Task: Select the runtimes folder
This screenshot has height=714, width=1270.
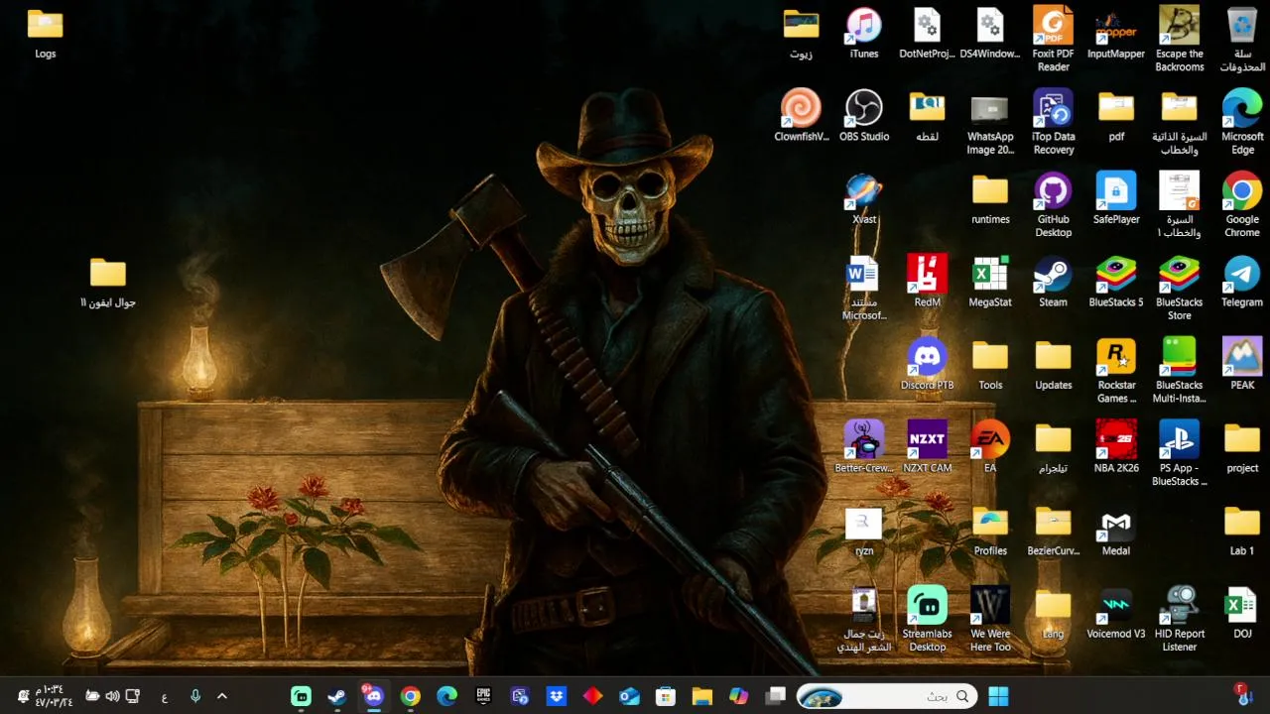Action: click(989, 199)
